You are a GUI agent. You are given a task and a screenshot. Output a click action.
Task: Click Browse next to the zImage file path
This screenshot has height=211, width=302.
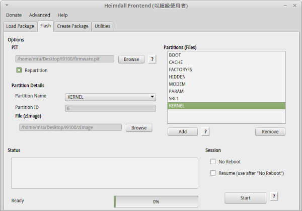click(x=139, y=128)
